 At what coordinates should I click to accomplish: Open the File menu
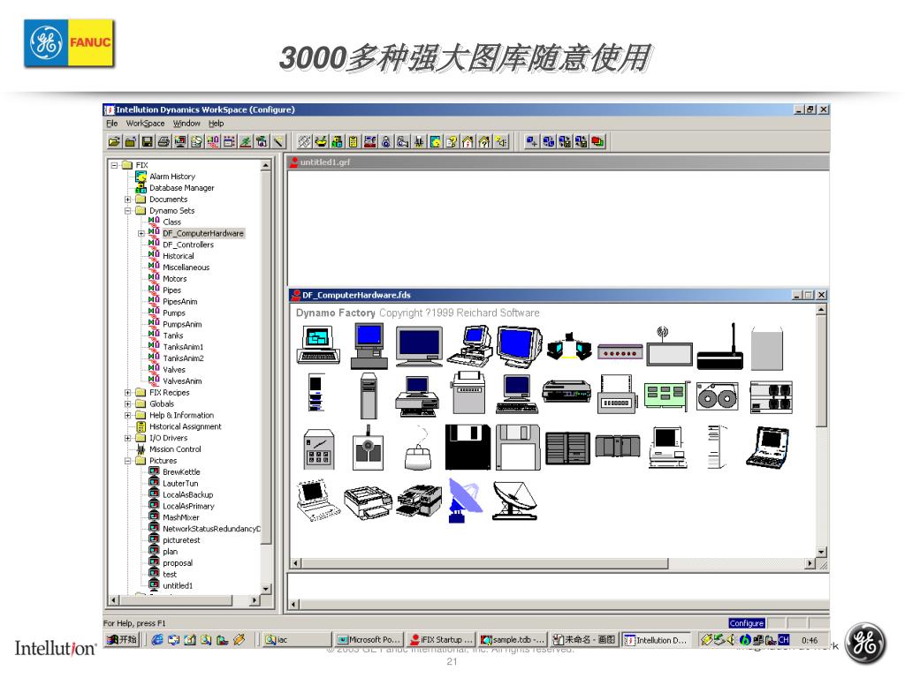click(112, 124)
